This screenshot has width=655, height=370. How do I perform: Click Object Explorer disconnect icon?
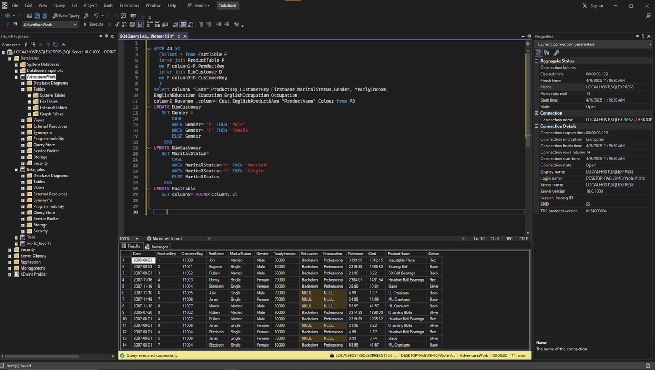[33, 45]
